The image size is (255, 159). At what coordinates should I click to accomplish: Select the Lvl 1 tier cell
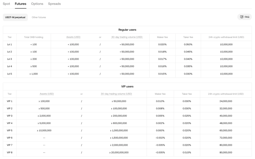tap(9, 44)
